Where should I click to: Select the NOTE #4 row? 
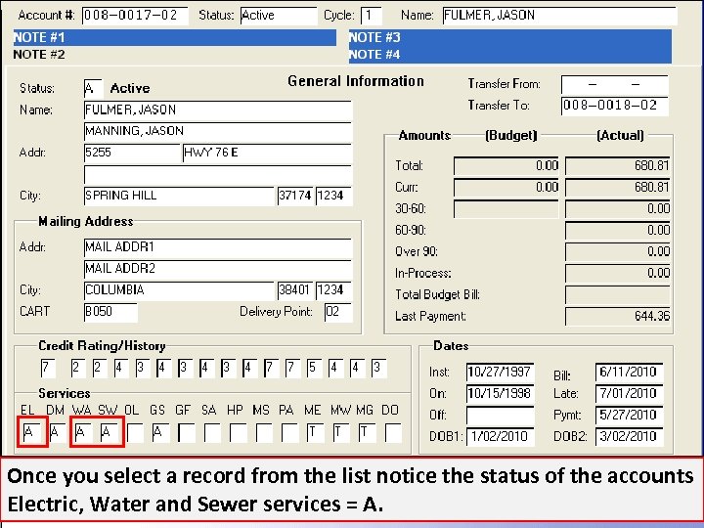510,55
